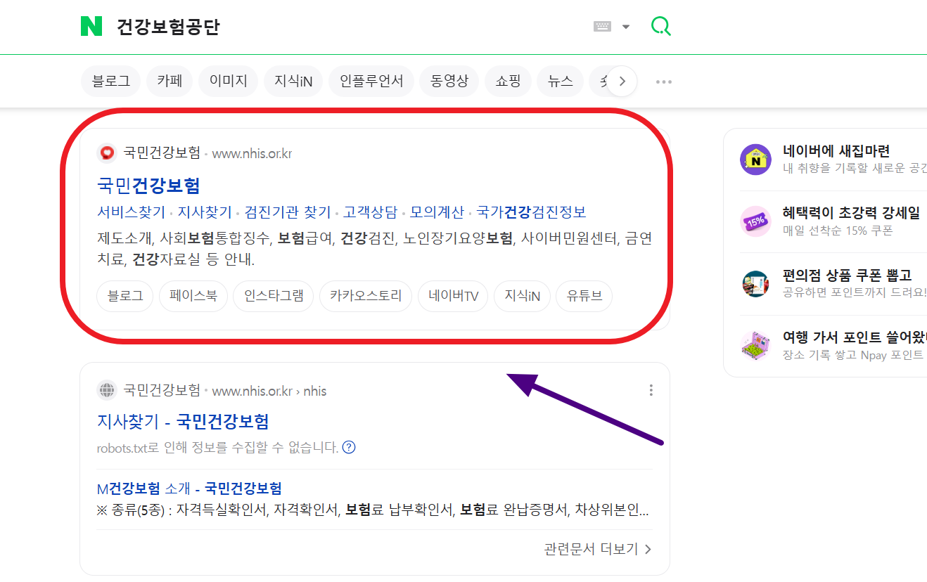The height and width of the screenshot is (582, 927).
Task: Switch to the 쇼핑 search tab
Action: click(x=508, y=82)
